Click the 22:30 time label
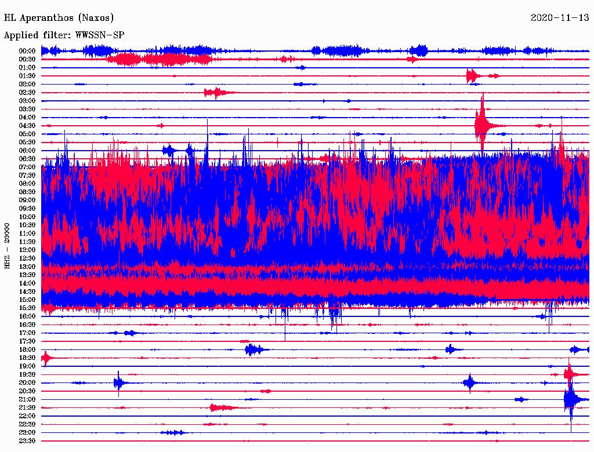The image size is (594, 452). tap(27, 424)
